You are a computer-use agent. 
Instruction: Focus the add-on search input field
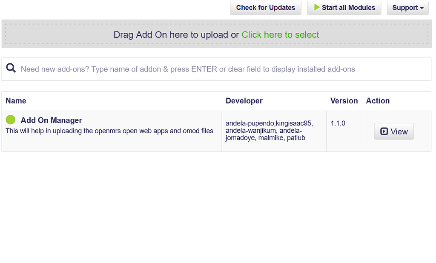coord(221,69)
